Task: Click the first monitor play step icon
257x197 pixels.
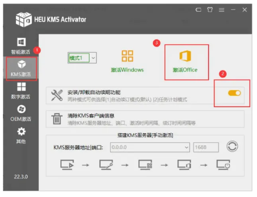Action: click(x=67, y=165)
